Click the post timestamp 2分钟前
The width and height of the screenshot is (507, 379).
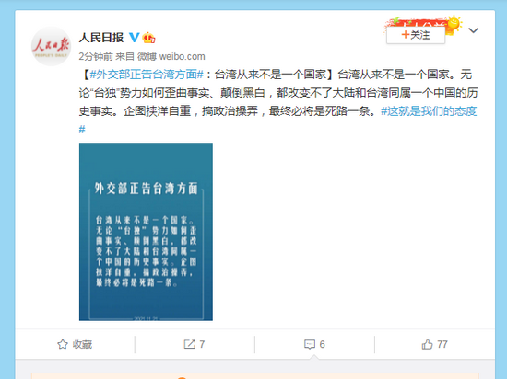tap(96, 56)
